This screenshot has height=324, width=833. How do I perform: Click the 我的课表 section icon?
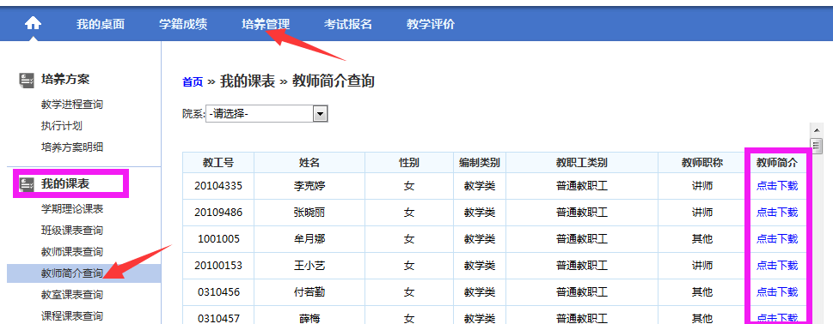click(28, 184)
